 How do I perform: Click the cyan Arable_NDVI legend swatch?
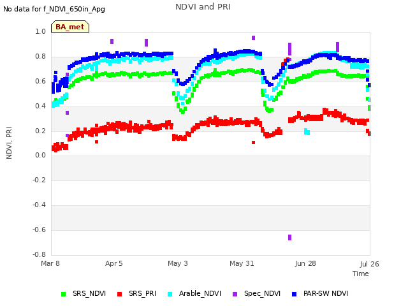tap(170, 295)
